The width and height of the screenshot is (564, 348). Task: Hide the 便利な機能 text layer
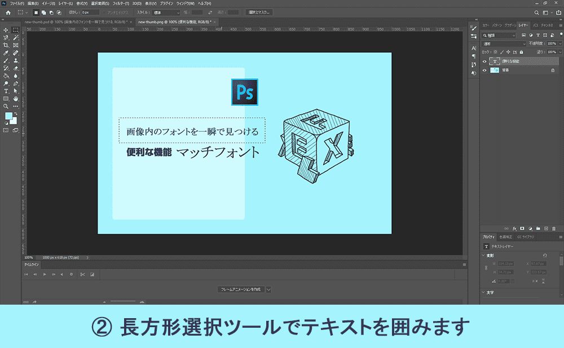pos(484,61)
